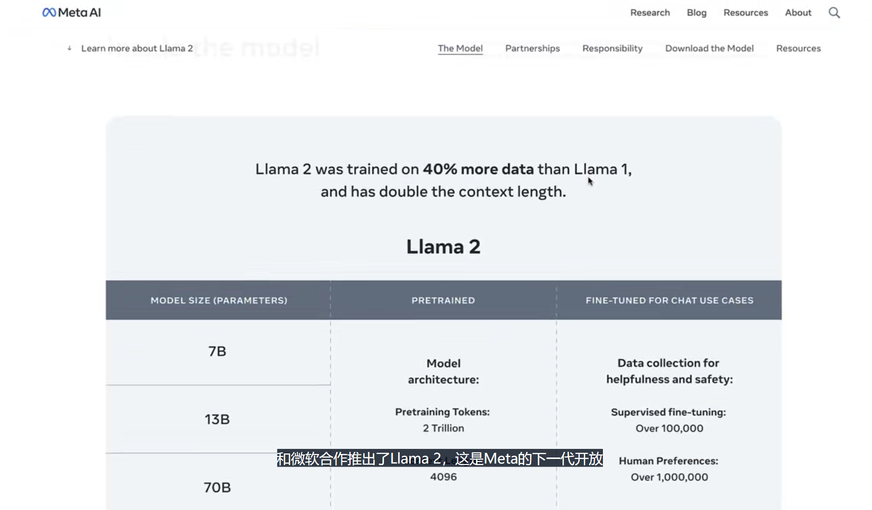Jump to Resources section in sub-navigation

tap(799, 48)
